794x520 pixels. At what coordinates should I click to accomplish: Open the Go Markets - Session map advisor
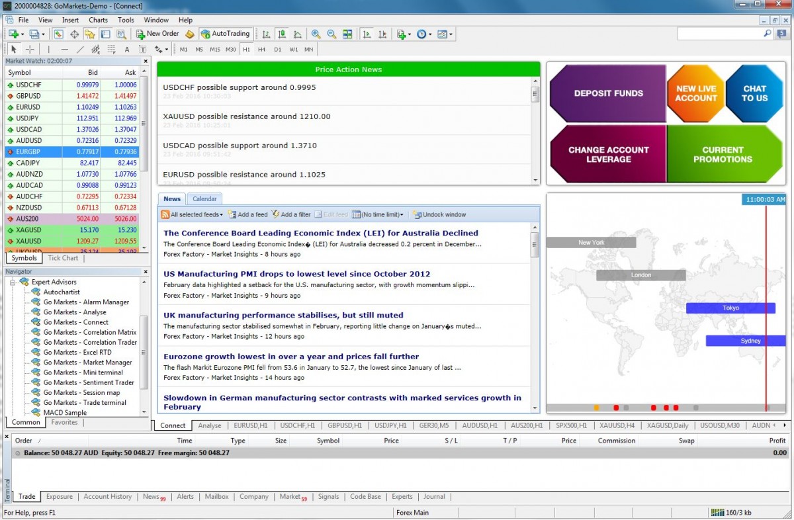pos(81,392)
